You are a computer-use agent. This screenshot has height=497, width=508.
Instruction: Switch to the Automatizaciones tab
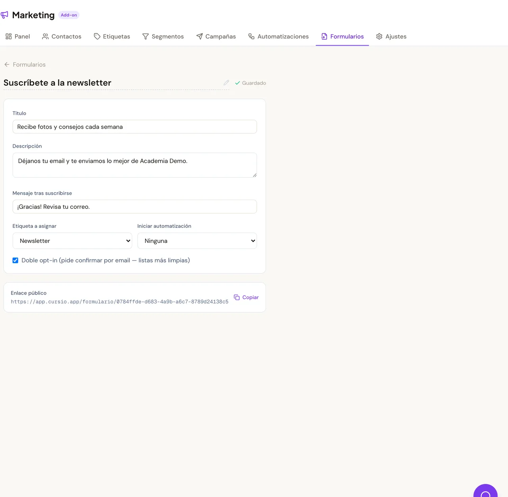pyautogui.click(x=278, y=37)
